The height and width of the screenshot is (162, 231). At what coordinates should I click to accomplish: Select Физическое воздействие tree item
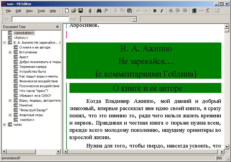(38, 81)
